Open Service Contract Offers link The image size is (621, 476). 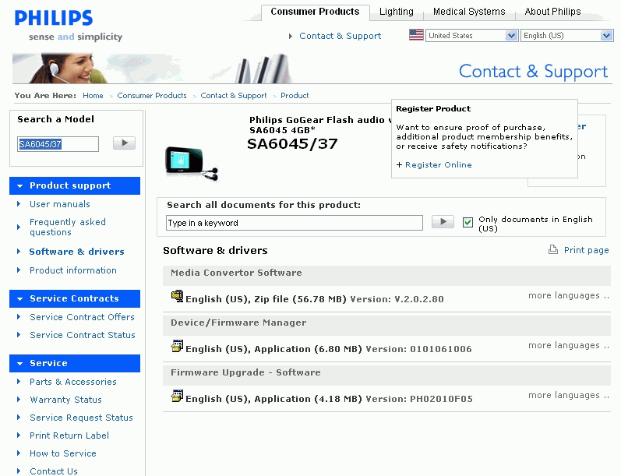pyautogui.click(x=82, y=317)
